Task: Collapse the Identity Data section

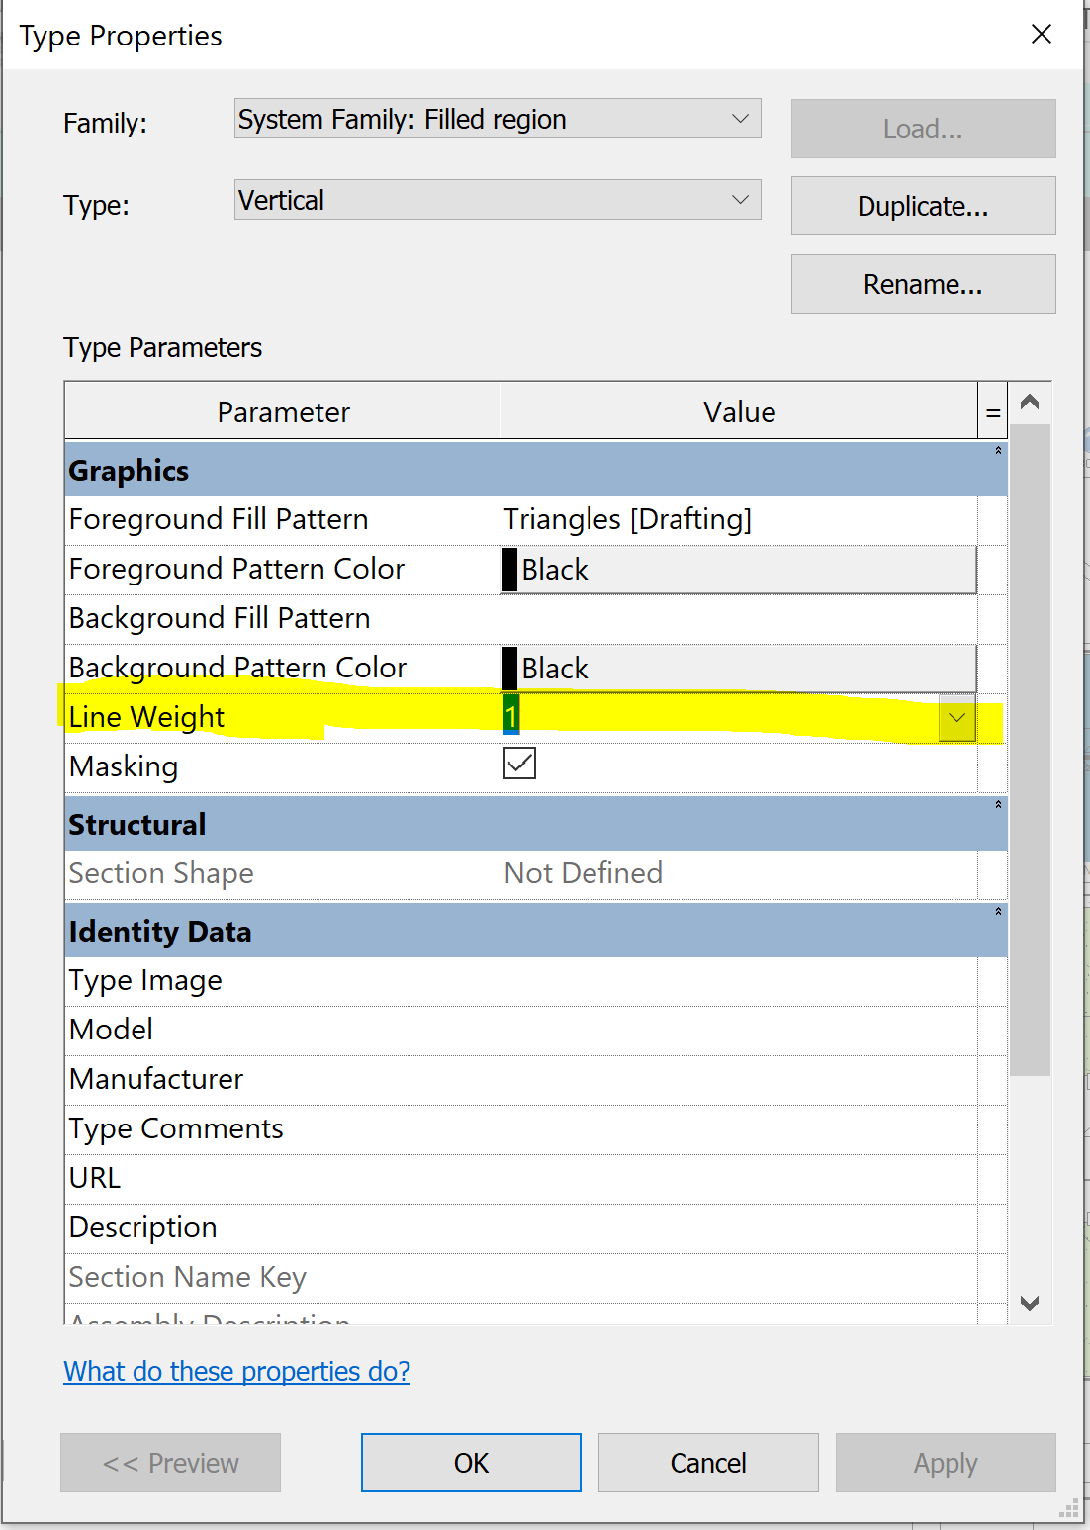Action: [x=997, y=911]
